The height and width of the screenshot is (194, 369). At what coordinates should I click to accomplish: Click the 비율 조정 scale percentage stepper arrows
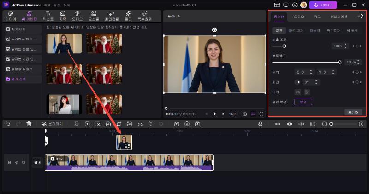(x=345, y=46)
